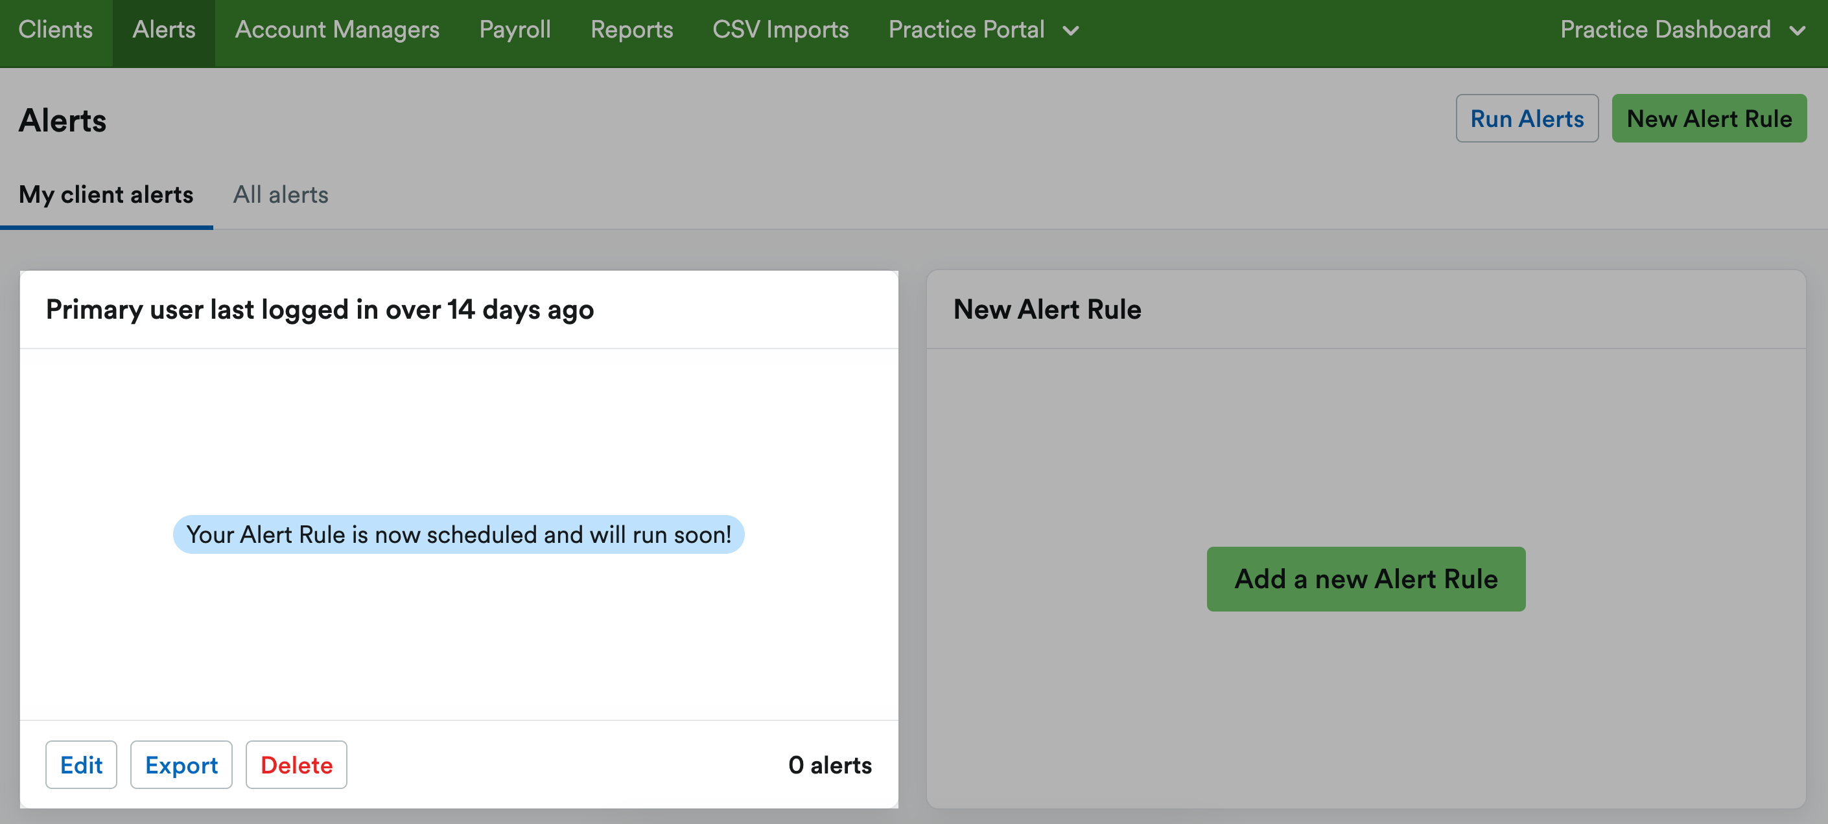Open CSV Imports
Screen dimensions: 1828x824
780,30
